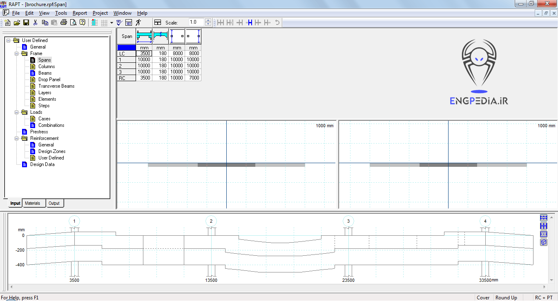Screen dimensions: 558x301
Task: Open the Print Preview toolbar icon
Action: pyautogui.click(x=73, y=22)
